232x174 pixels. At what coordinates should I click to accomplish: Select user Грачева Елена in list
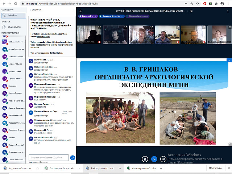[x=14, y=71]
